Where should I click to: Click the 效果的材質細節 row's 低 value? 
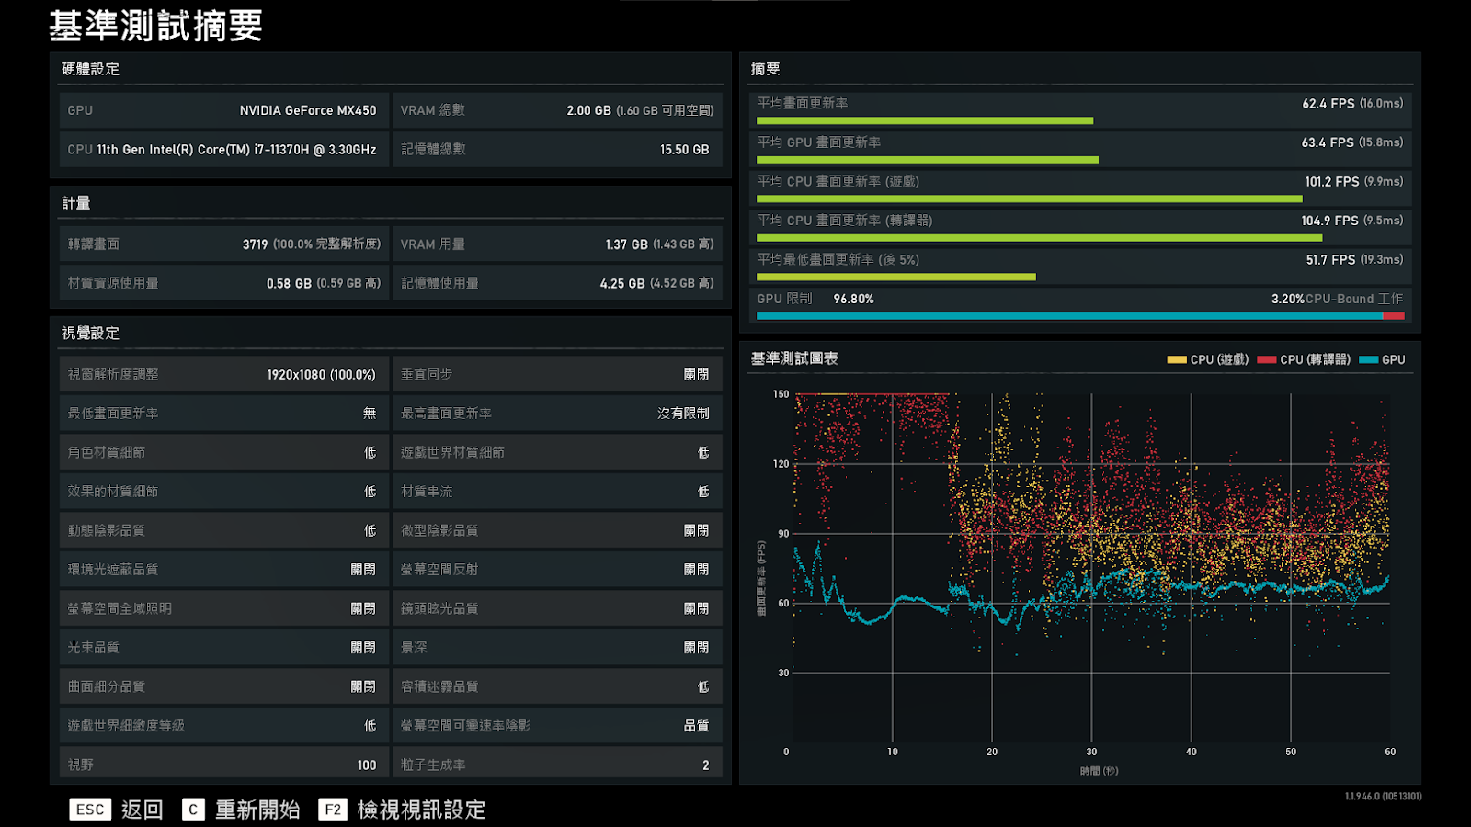(370, 492)
